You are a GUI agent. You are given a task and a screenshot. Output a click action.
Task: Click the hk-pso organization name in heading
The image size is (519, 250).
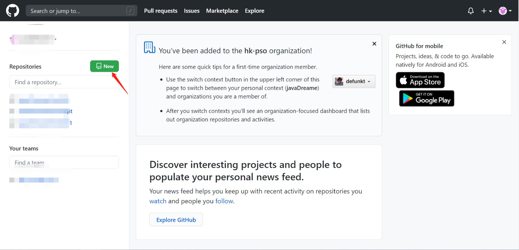256,51
